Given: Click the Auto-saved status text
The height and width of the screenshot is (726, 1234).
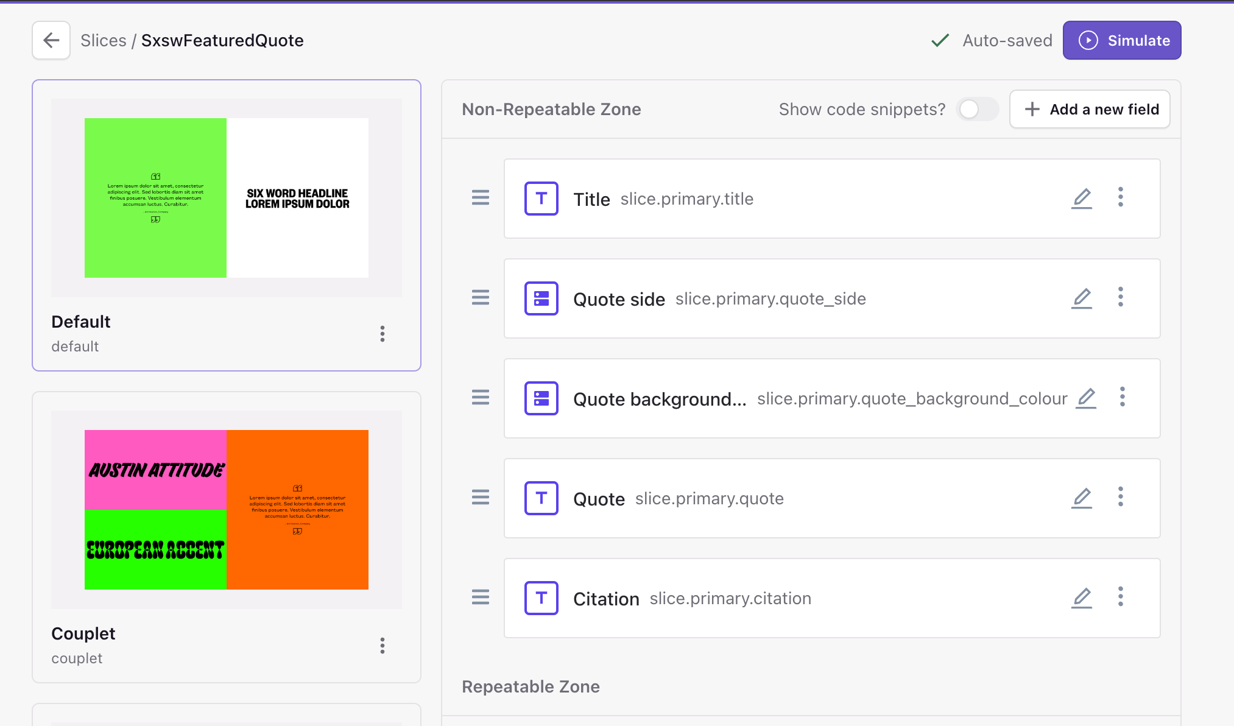Looking at the screenshot, I should (1007, 40).
